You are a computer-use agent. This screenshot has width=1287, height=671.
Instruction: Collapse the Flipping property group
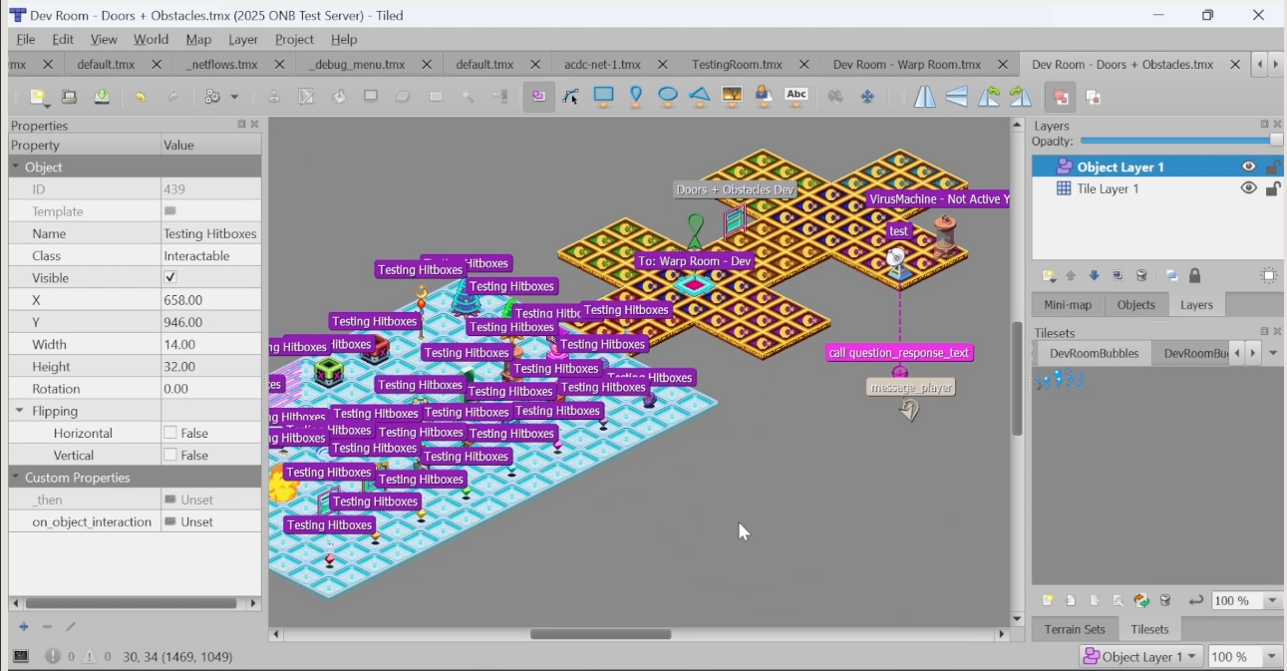click(19, 411)
